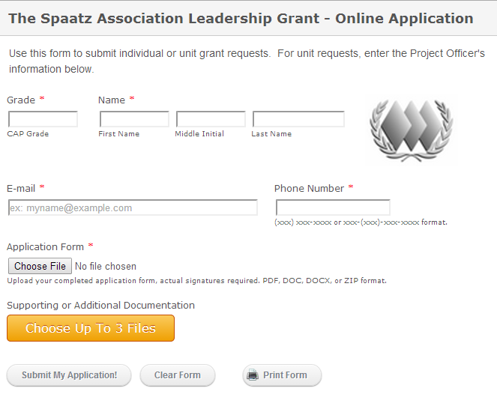The image size is (497, 397).
Task: Click the Phone Number label
Action: coord(309,189)
